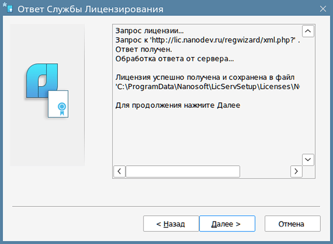The height and width of the screenshot is (244, 333).
Task: Click the scroll left arrow under log
Action: pyautogui.click(x=119, y=171)
